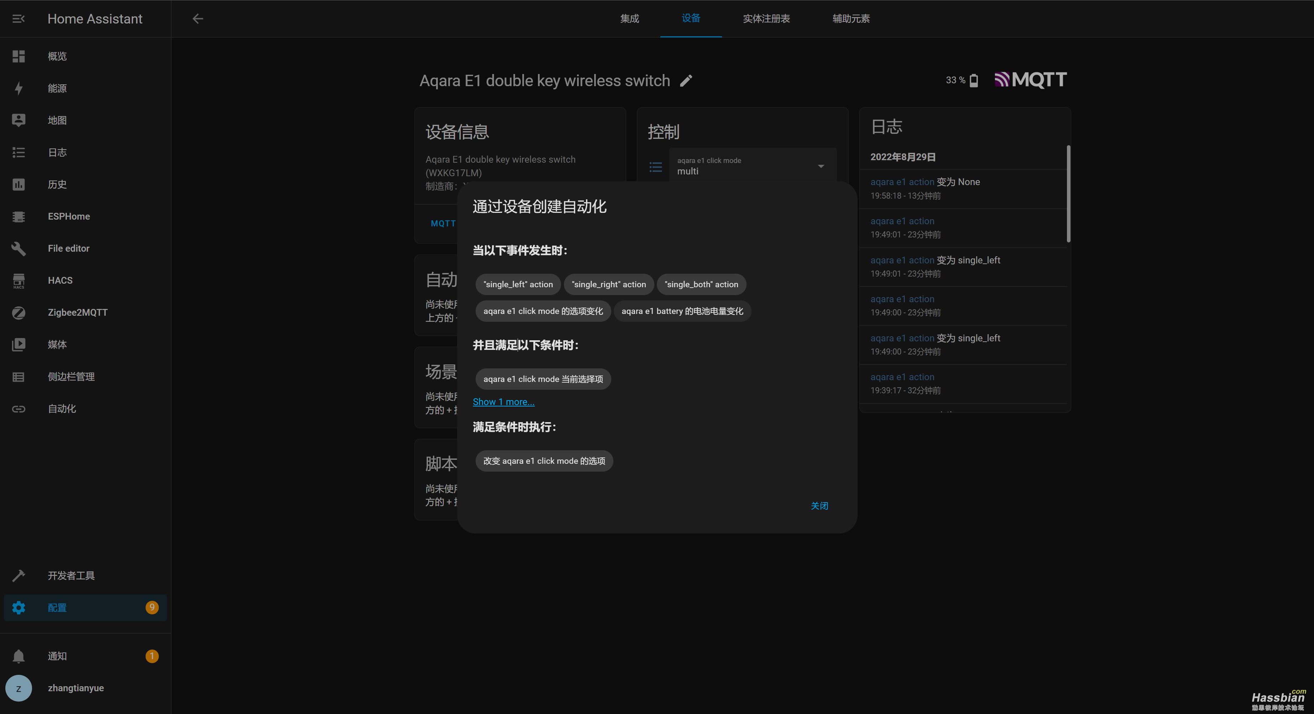Open the 日志 logbook list icon in sidebar

[x=19, y=152]
